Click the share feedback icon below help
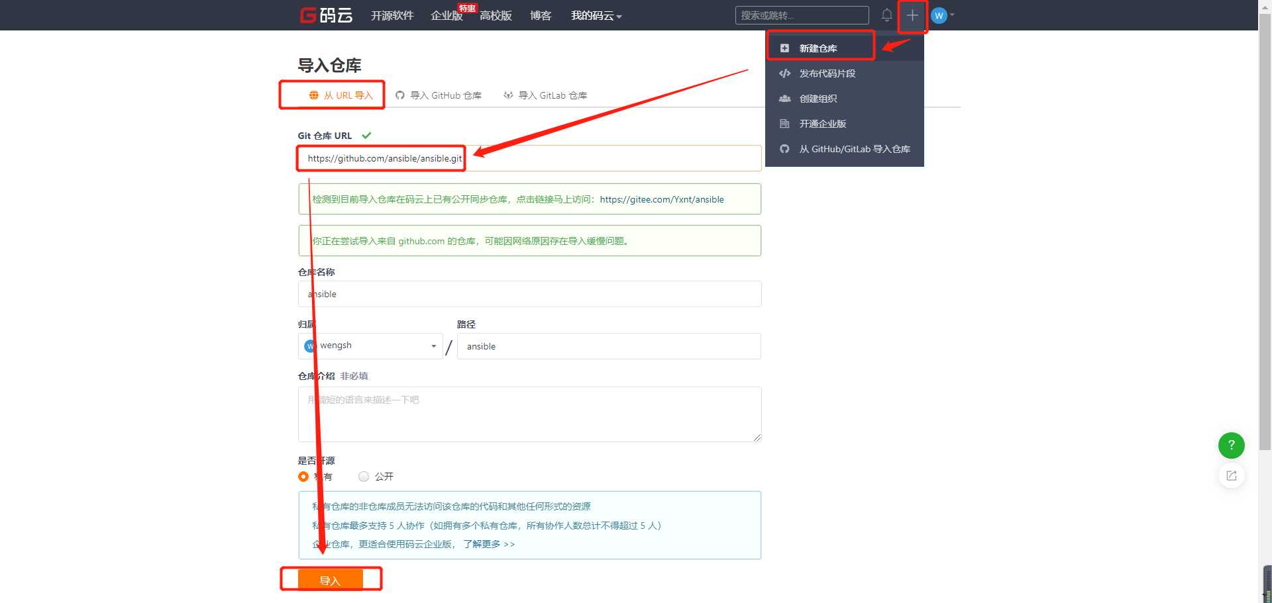Screen dimensions: 1272x603 (1232, 475)
